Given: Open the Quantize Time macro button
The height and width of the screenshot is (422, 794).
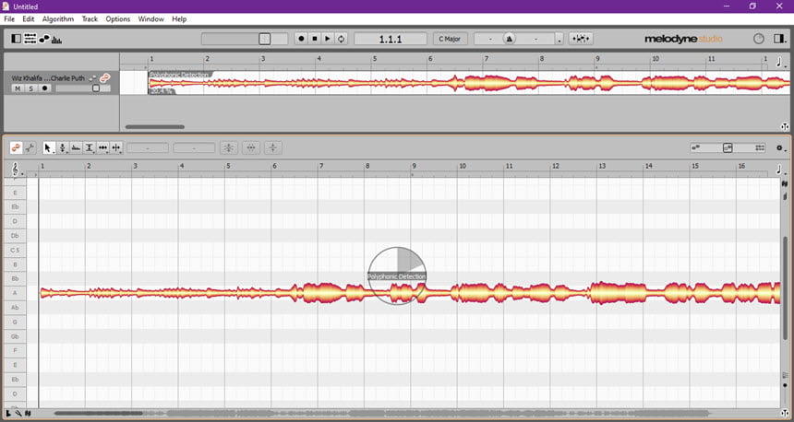Looking at the screenshot, I should [x=250, y=147].
